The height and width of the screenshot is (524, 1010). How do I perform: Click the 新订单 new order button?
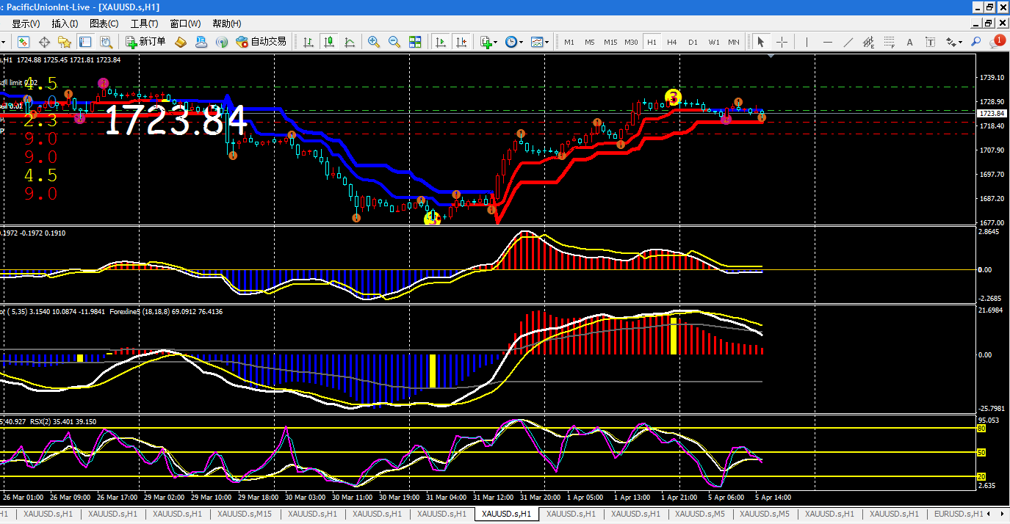pyautogui.click(x=145, y=42)
